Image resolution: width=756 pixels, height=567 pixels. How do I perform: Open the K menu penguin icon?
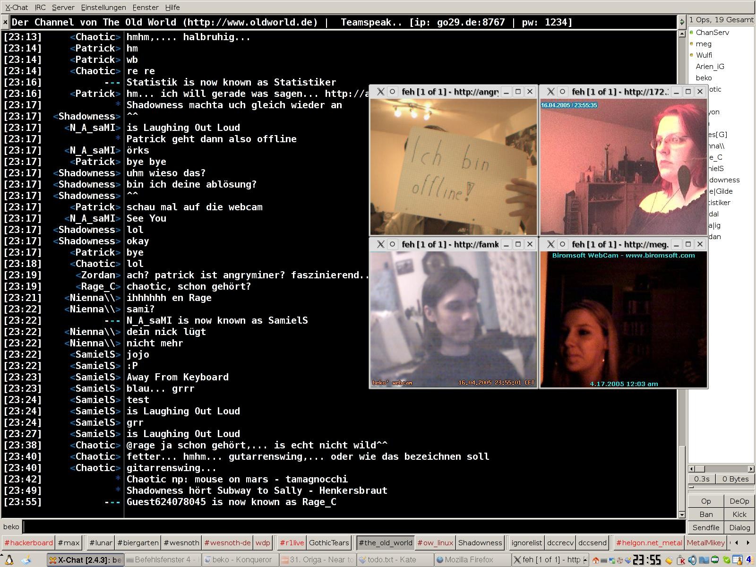(x=9, y=560)
